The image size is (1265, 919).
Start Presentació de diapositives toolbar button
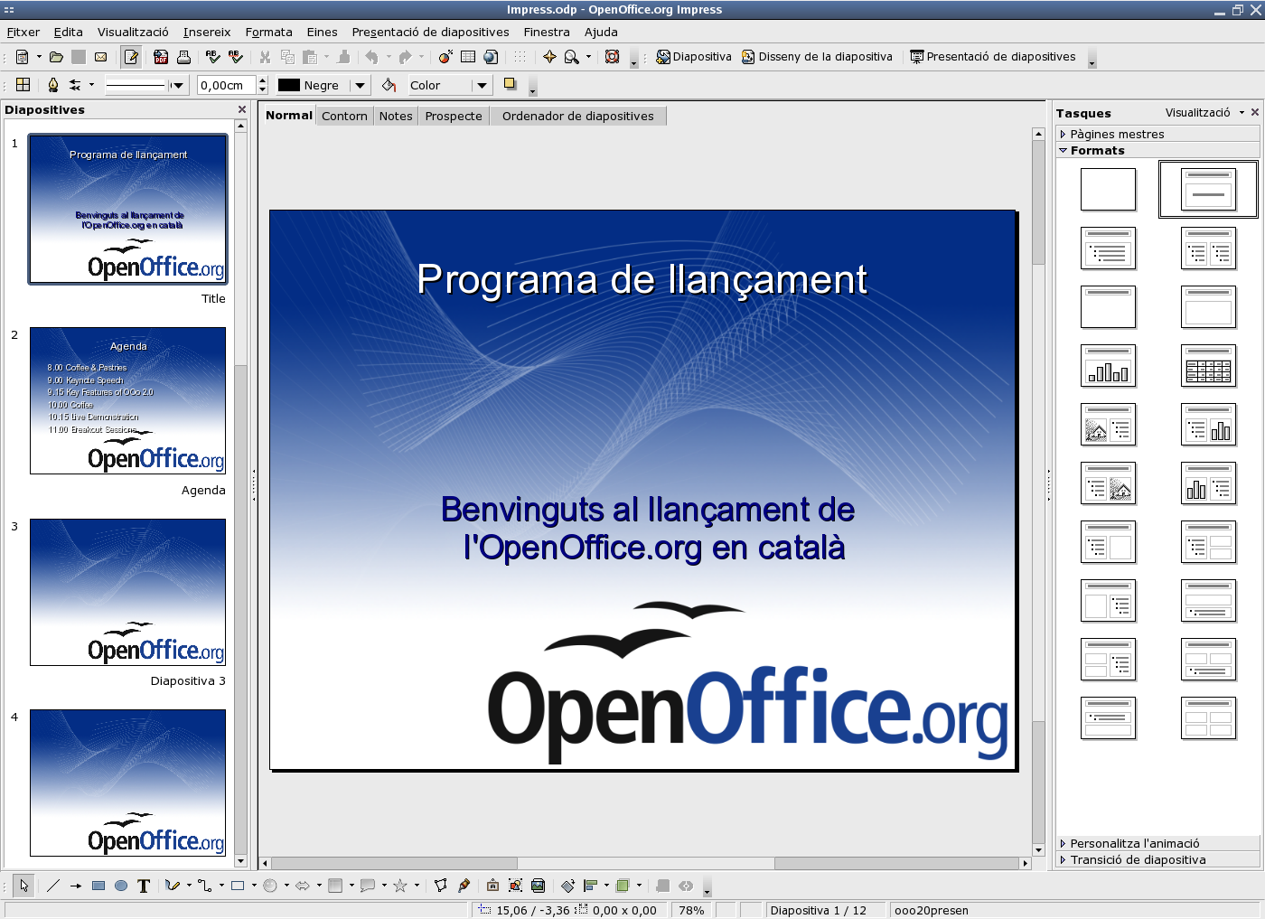coord(993,57)
